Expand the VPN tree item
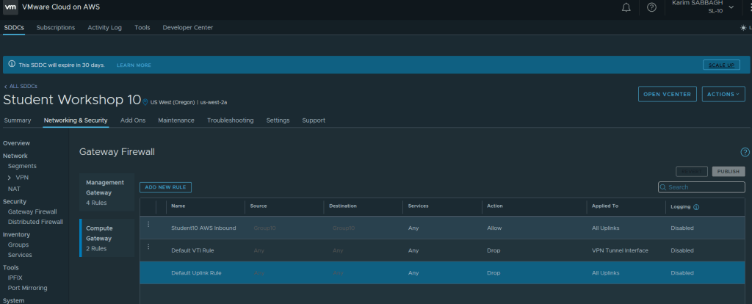Screen dimensions: 752x304 [x=10, y=178]
